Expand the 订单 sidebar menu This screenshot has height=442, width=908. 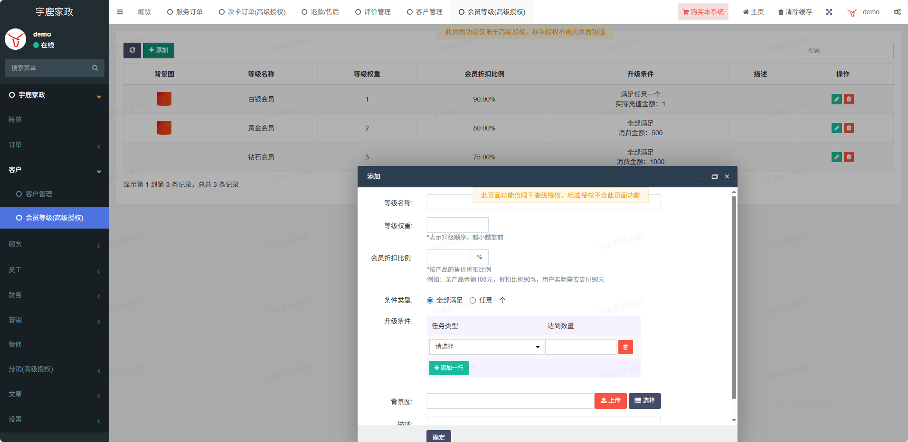55,145
